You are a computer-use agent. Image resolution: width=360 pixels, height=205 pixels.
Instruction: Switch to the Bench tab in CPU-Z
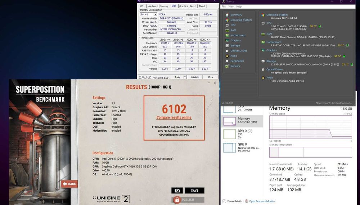(193, 6)
